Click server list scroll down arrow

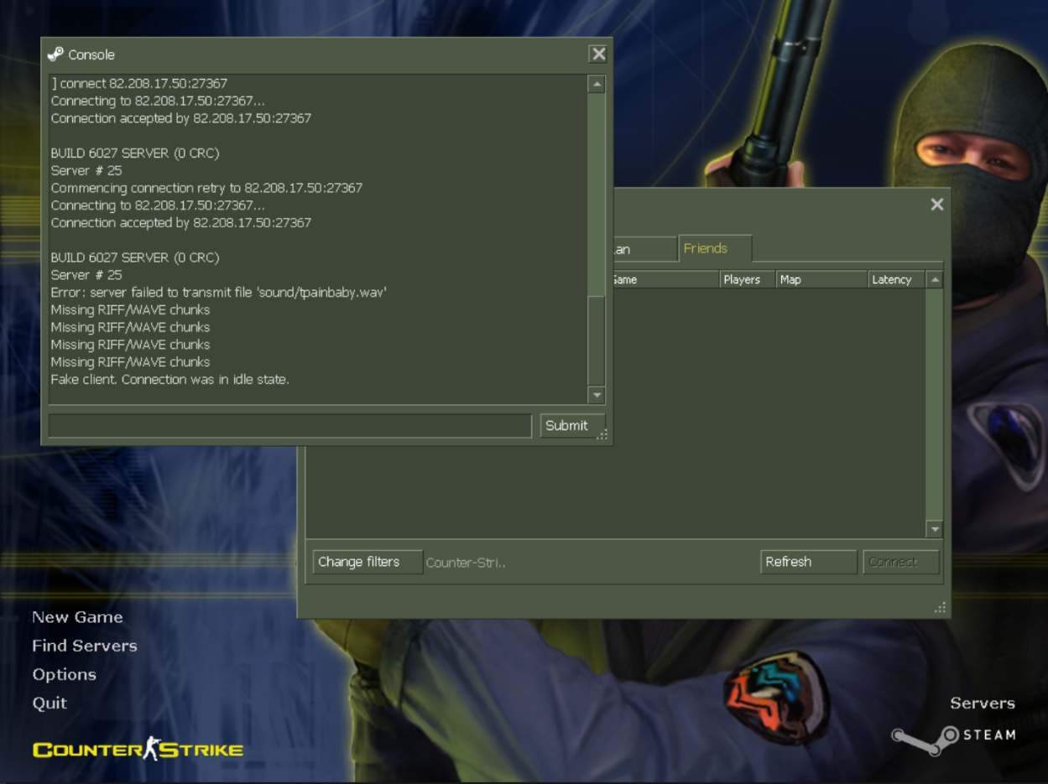pos(934,529)
